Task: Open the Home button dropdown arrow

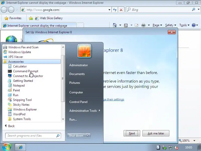Action: (x=120, y=25)
